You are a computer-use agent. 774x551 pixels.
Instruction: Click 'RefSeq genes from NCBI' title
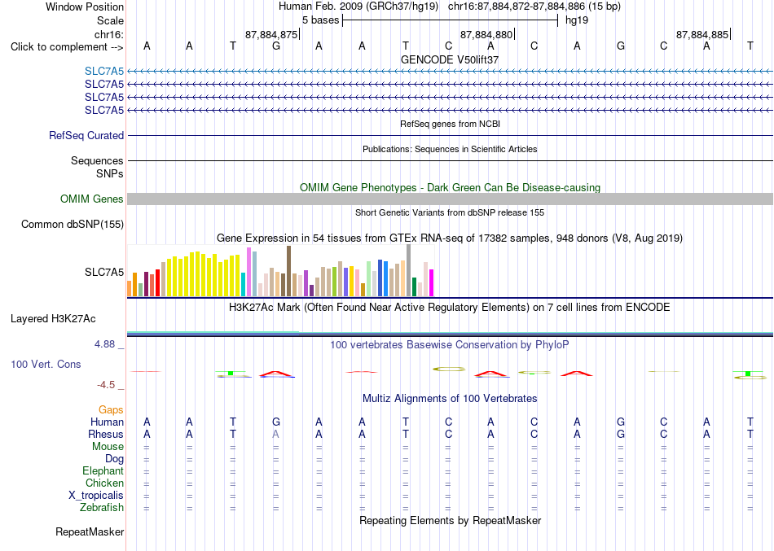pyautogui.click(x=450, y=124)
